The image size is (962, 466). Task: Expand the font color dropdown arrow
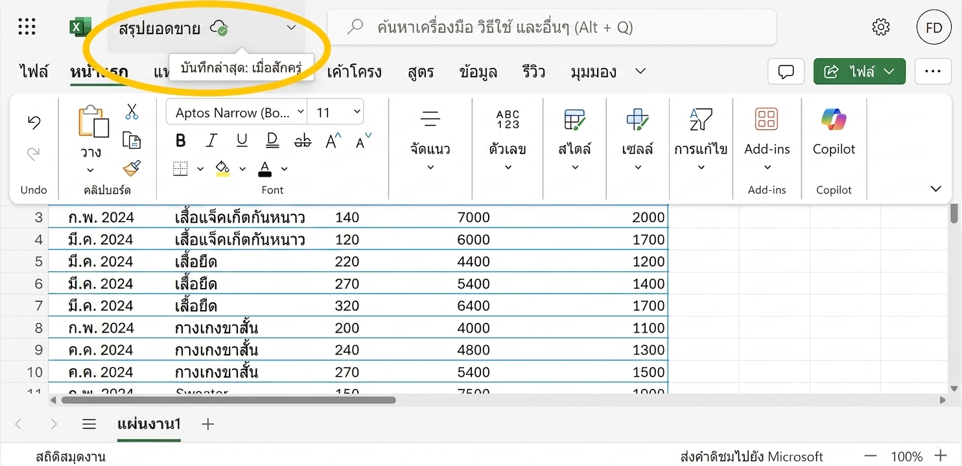point(284,169)
